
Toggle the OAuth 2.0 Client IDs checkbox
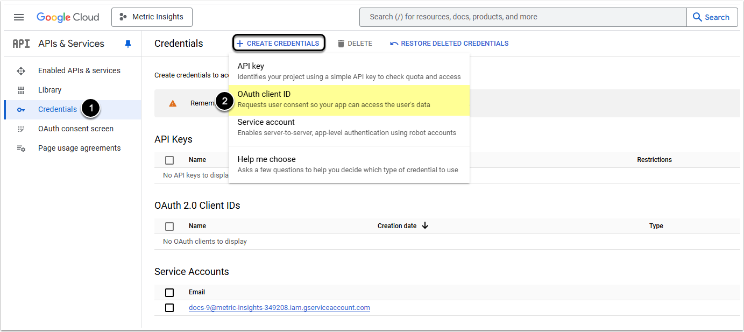click(169, 226)
